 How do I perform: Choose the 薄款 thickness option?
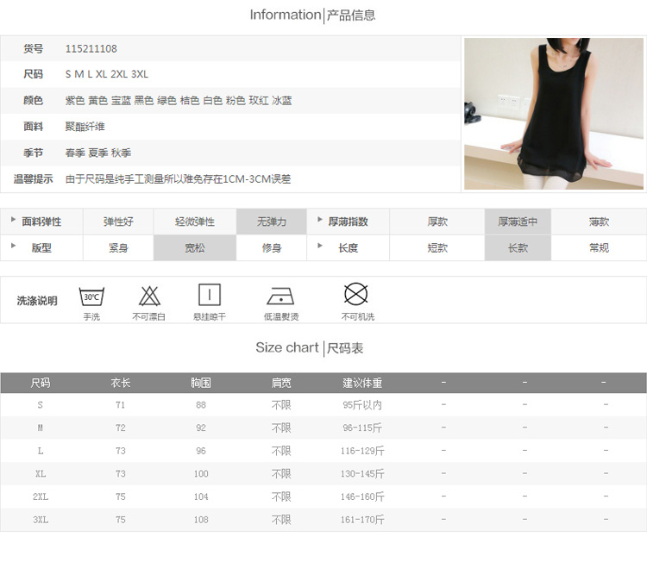tap(599, 222)
